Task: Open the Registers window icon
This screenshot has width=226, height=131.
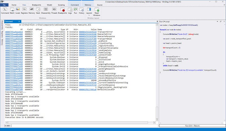Action: click(24, 11)
